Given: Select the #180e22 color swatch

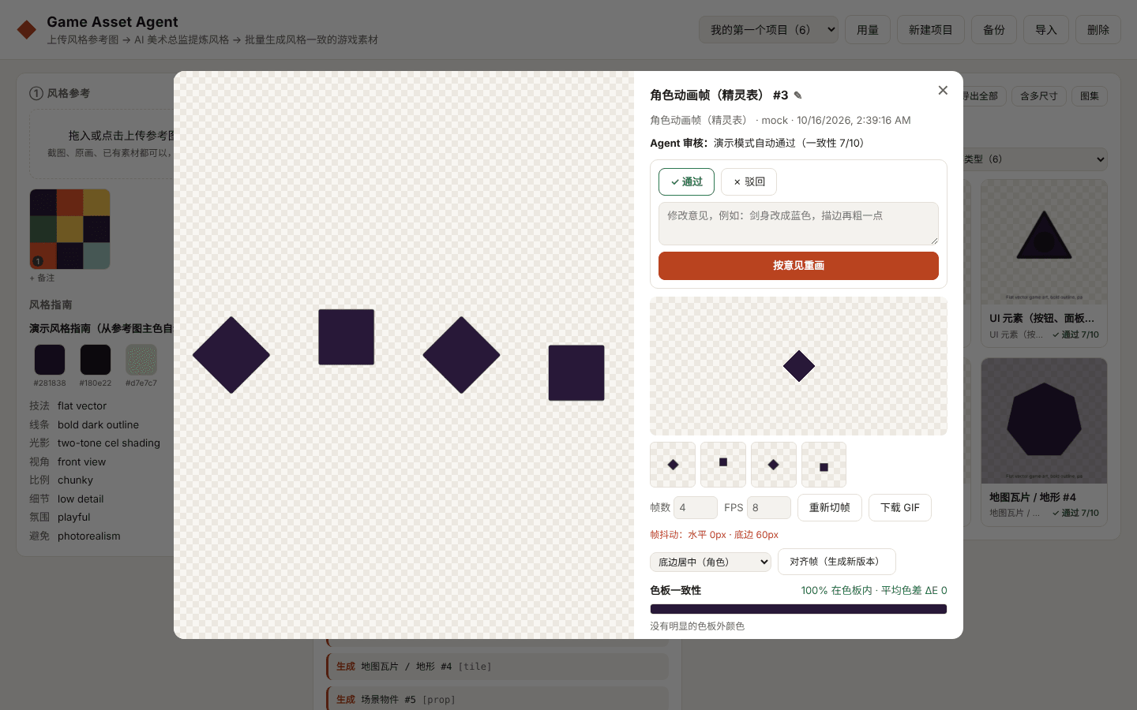Looking at the screenshot, I should [x=96, y=360].
